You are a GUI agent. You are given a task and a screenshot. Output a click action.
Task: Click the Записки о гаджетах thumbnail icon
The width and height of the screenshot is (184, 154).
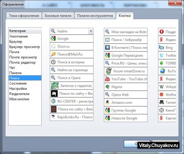point(54,86)
